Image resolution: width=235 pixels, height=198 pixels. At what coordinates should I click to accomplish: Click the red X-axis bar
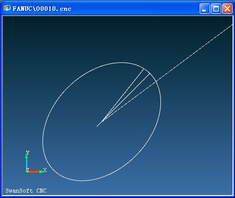[34, 171]
